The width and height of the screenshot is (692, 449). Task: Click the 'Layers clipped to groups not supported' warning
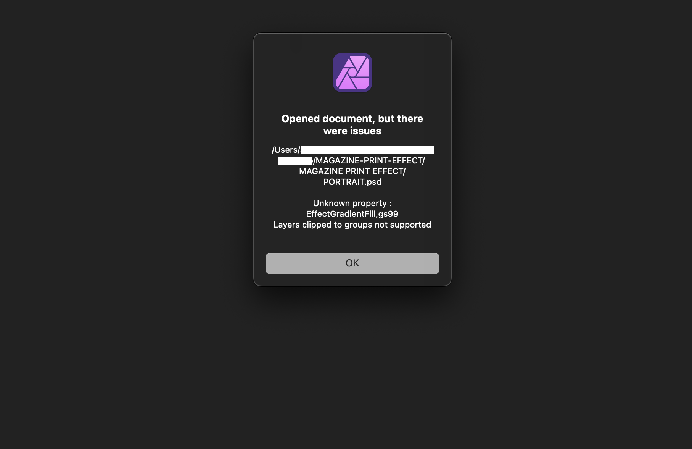(x=352, y=225)
